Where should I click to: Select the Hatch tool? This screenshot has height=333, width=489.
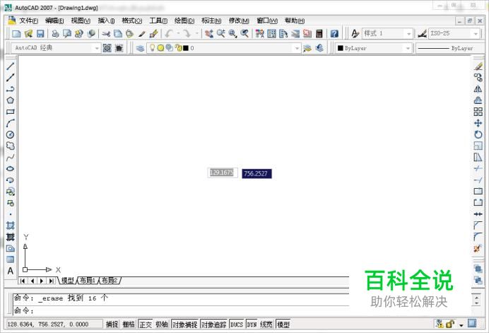[11, 226]
